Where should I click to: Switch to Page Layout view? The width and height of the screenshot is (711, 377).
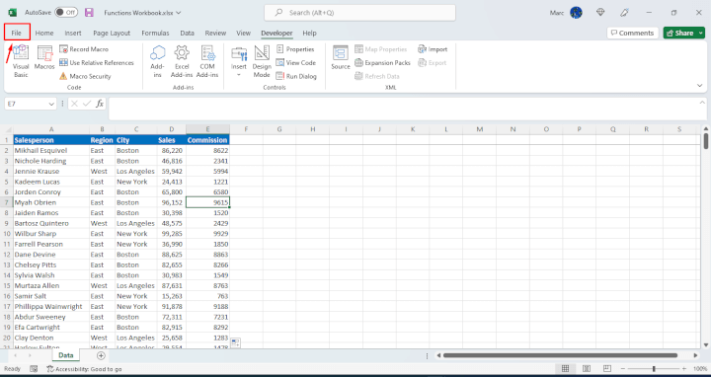point(587,369)
